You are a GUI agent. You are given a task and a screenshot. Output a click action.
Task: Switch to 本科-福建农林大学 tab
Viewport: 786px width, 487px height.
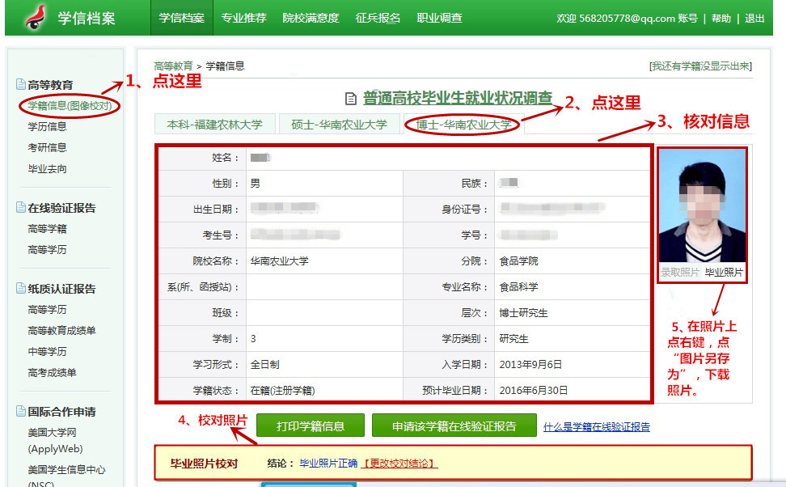[x=214, y=125]
